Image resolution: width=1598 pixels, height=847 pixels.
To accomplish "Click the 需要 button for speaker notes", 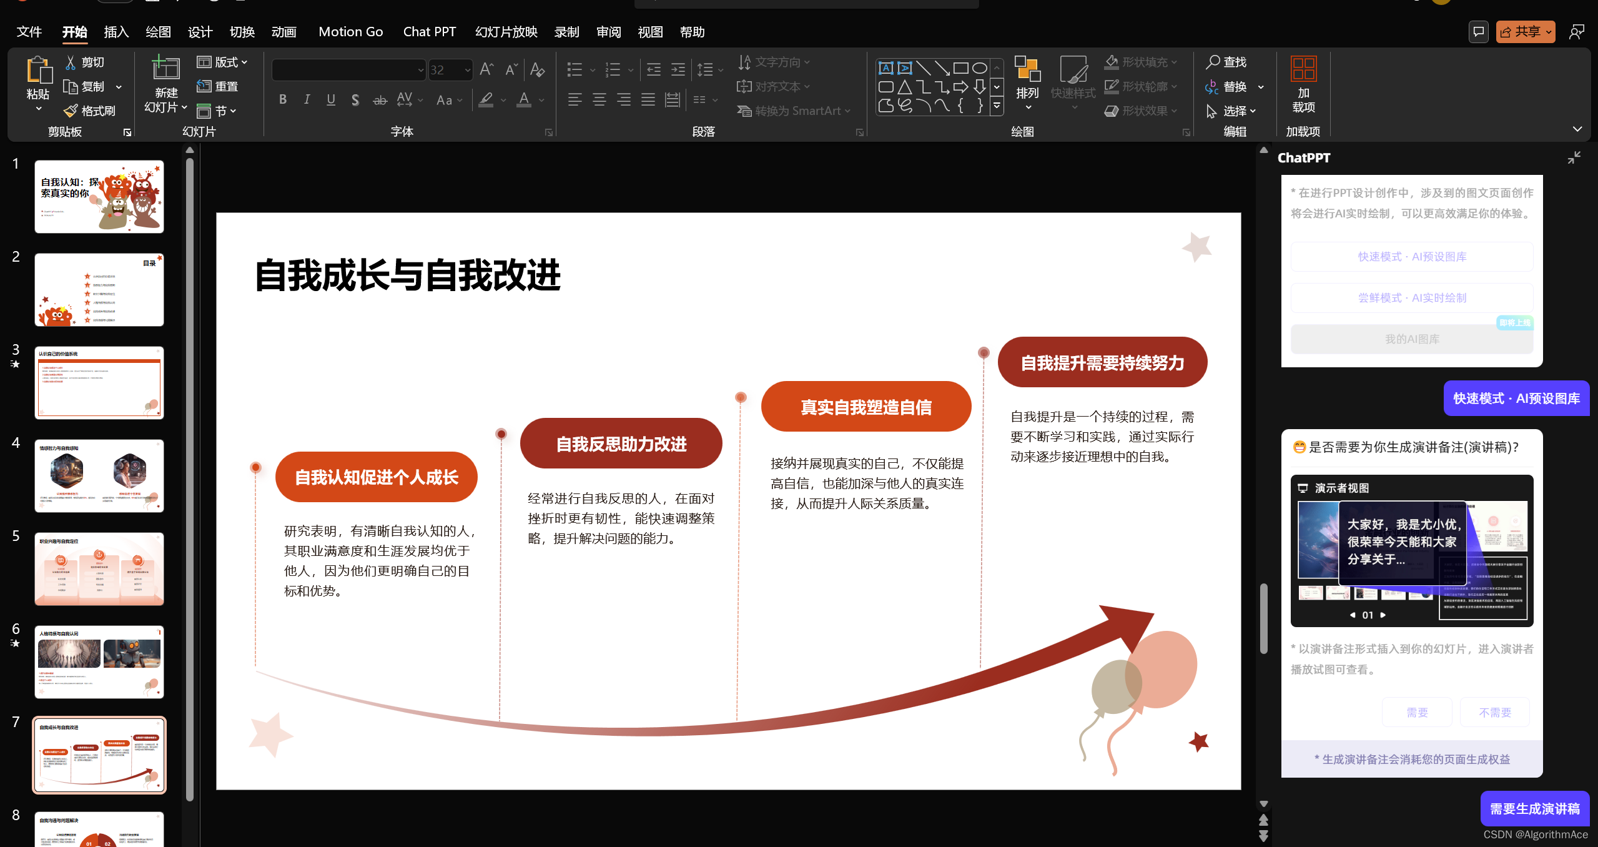I will [1416, 712].
